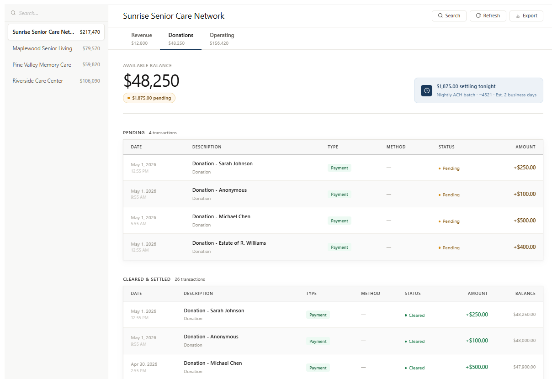Screen dimensions: 552x379
Task: Export the account transactions
Action: pos(526,16)
